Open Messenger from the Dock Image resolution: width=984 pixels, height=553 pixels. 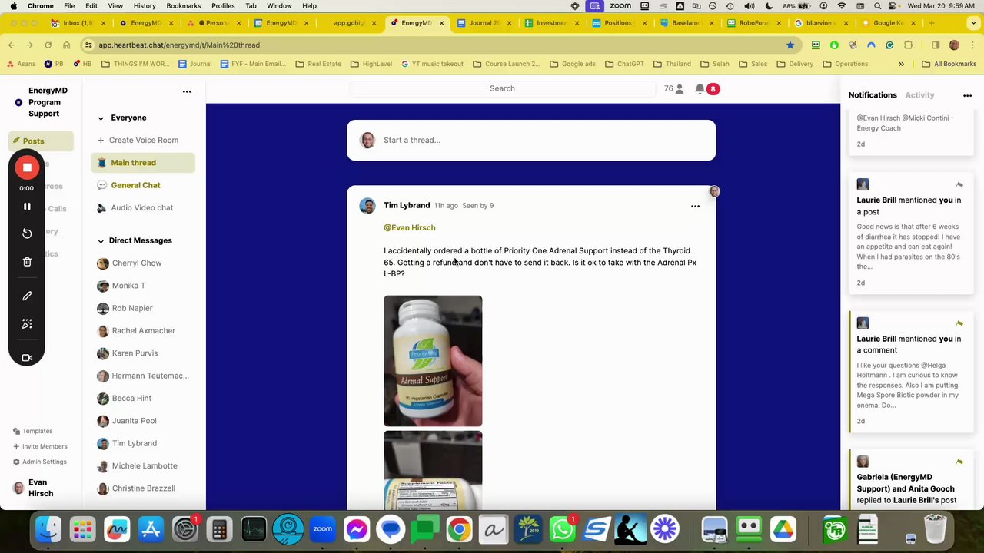[357, 529]
